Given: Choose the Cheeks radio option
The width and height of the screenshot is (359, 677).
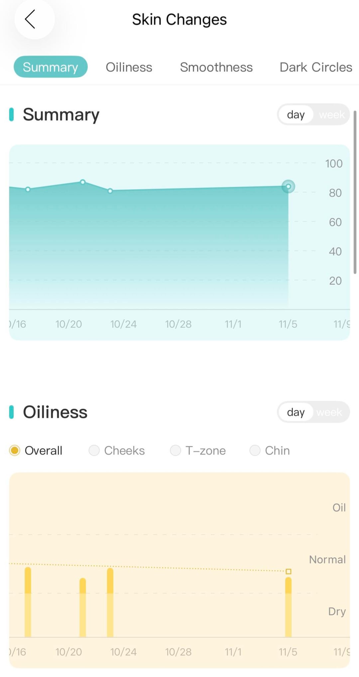Looking at the screenshot, I should (94, 451).
